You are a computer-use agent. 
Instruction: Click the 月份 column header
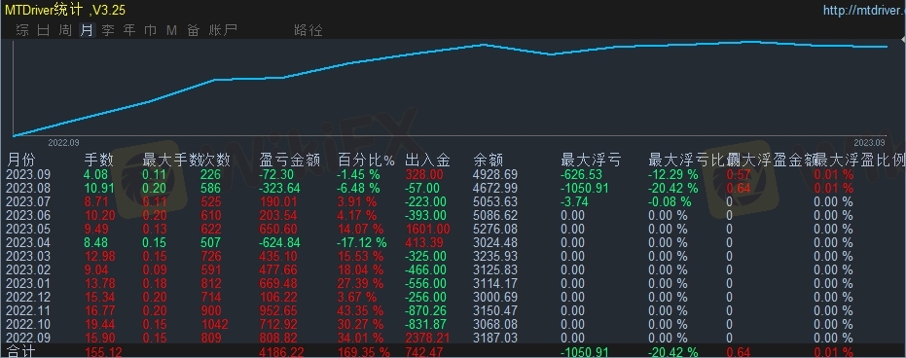pos(20,160)
